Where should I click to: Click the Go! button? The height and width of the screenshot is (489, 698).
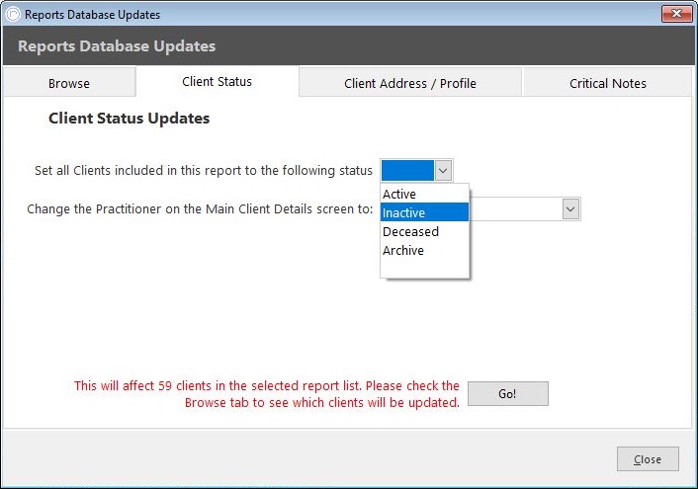click(508, 393)
